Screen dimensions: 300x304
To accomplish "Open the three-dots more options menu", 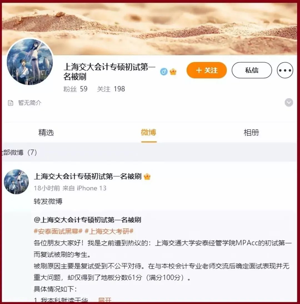I will click(285, 70).
